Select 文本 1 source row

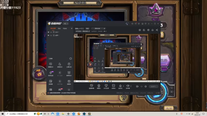[x=60, y=32]
